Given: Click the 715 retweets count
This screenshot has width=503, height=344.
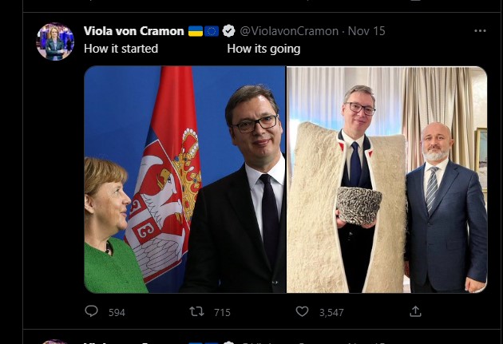Looking at the screenshot, I should (222, 312).
